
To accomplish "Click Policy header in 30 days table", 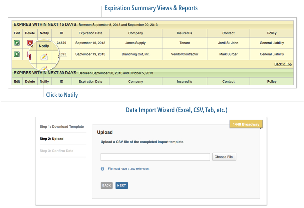I will (272, 82).
